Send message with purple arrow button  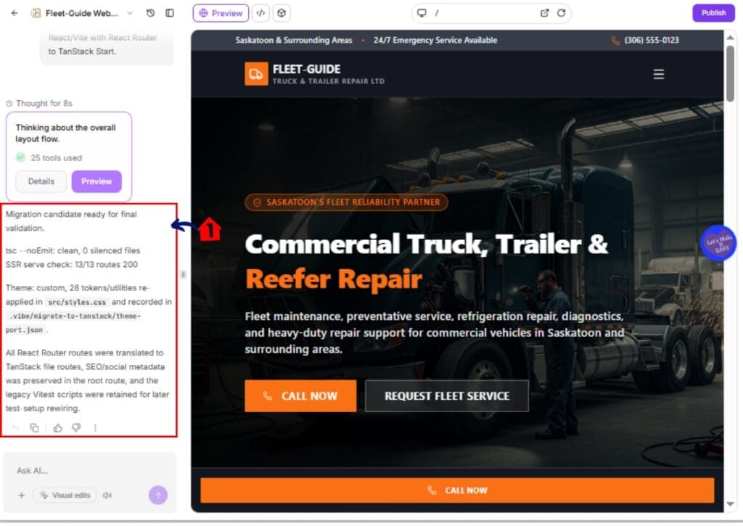[x=158, y=496]
